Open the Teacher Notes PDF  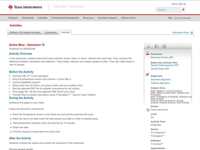pyautogui.click(x=159, y=69)
